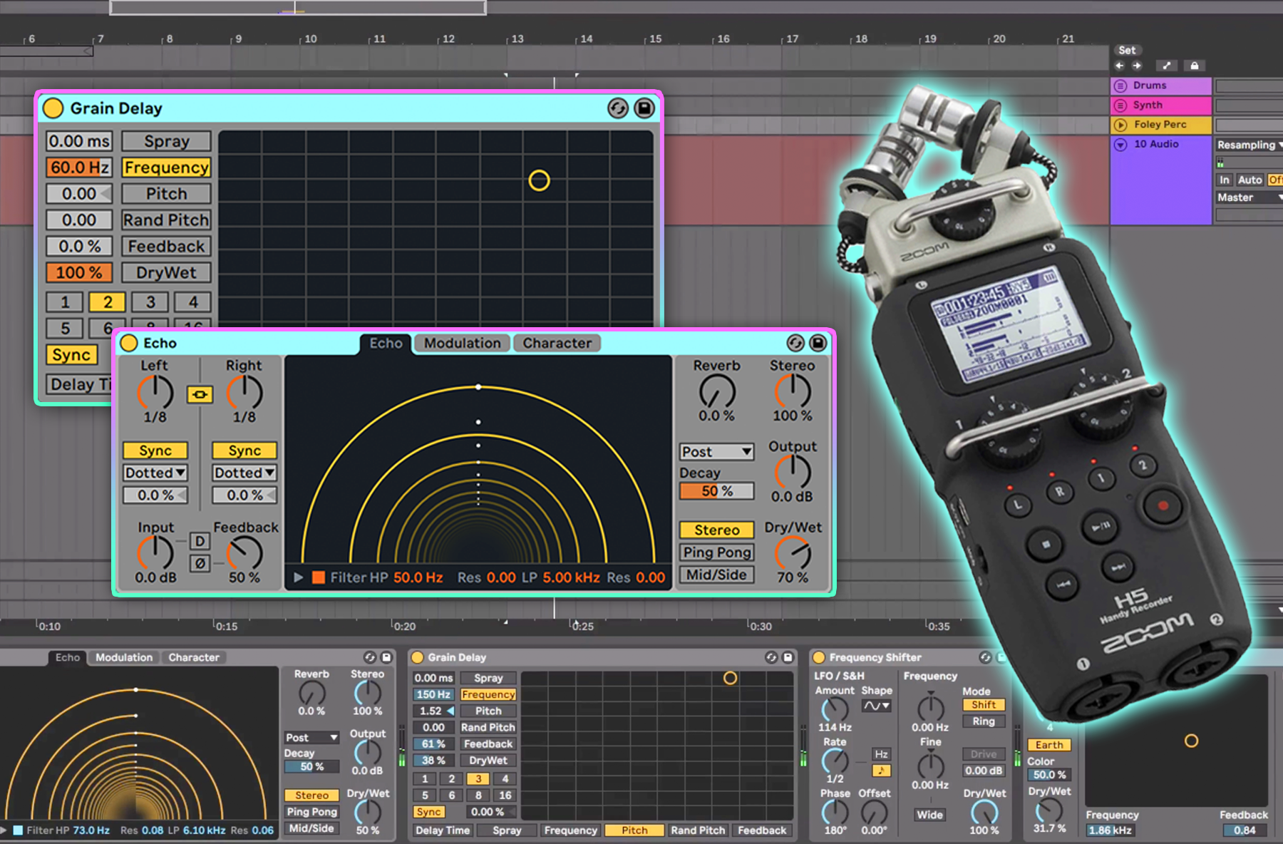Screen dimensions: 1283x844
Task: Select Mid/Side mode in the Echo device
Action: coord(716,575)
